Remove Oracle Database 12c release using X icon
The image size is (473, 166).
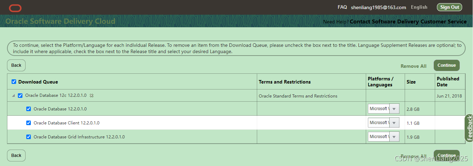[91, 95]
